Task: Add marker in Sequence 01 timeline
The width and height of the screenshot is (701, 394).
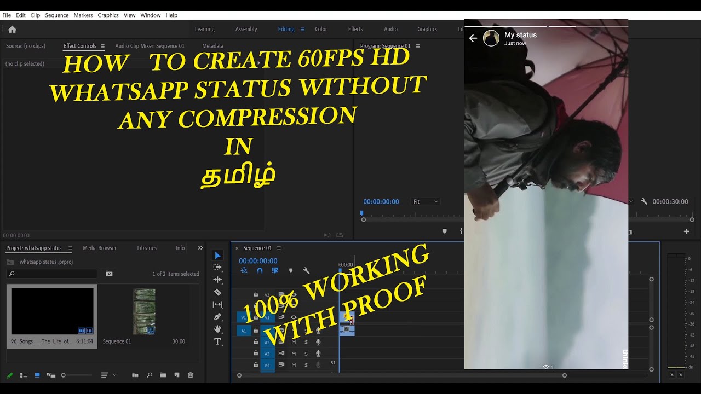Action: click(291, 270)
